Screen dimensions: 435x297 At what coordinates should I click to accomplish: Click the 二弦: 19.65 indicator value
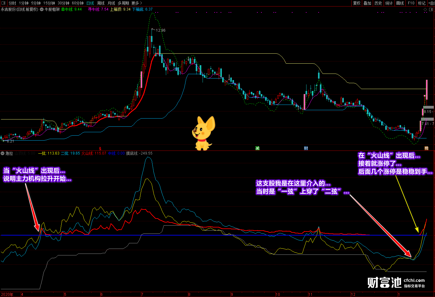point(70,153)
